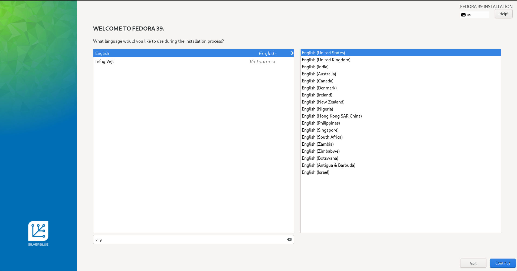Choose English (United Kingdom) locale
Viewport: 517px width, 271px height.
[326, 60]
